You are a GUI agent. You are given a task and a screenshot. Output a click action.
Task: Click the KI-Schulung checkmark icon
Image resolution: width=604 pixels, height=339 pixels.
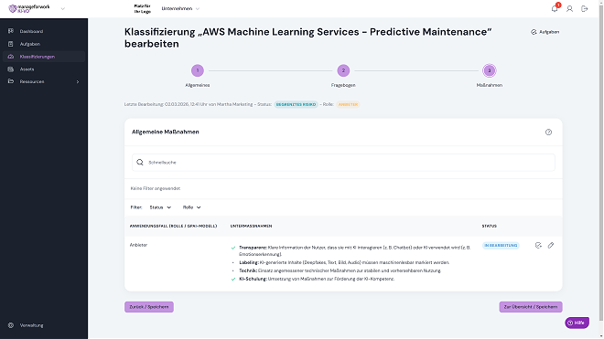pyautogui.click(x=233, y=279)
